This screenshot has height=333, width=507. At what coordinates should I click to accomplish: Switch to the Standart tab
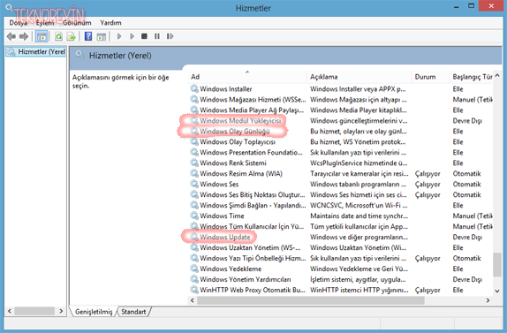[x=133, y=312]
